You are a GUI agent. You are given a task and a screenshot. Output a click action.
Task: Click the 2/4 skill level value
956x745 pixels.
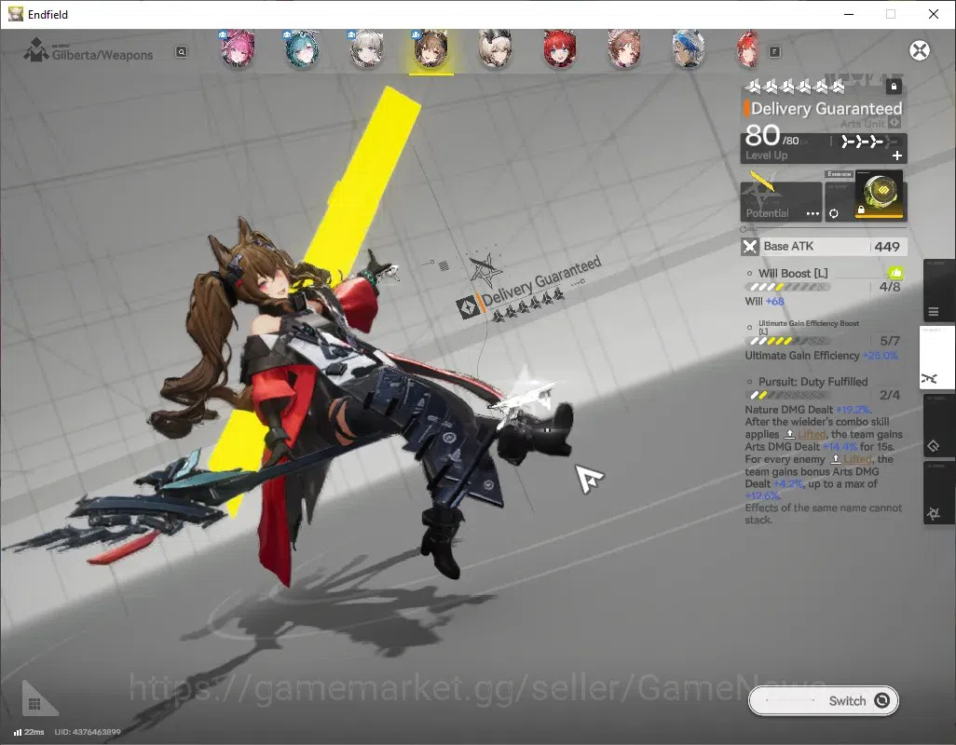point(890,396)
